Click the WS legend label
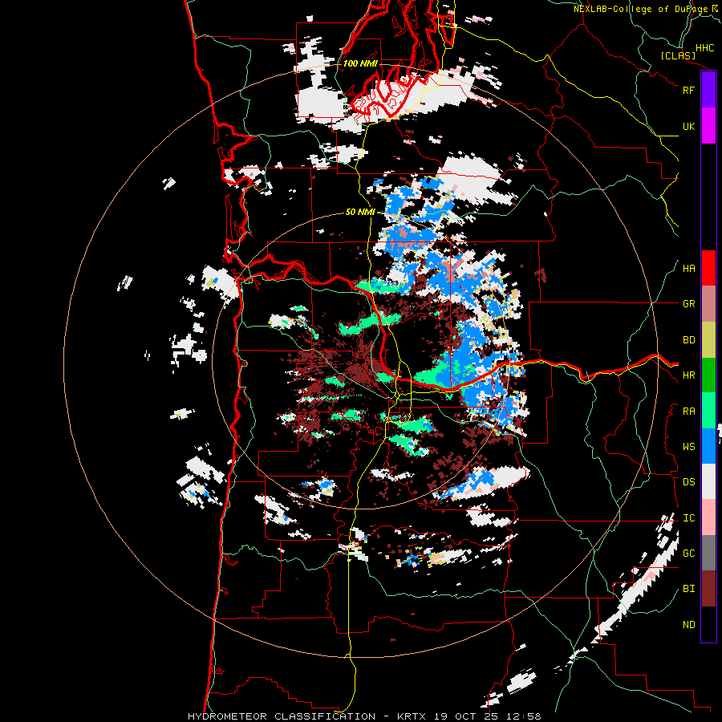Viewport: 722px width, 722px height. pos(688,447)
